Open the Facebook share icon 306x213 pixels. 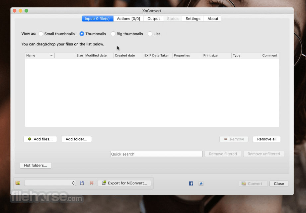coord(191,183)
